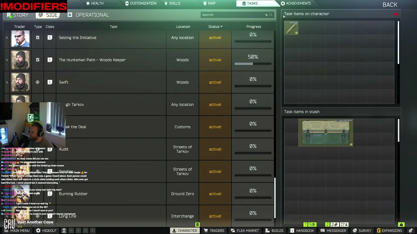Click the BACK button
The height and width of the screenshot is (234, 417).
[x=390, y=5]
